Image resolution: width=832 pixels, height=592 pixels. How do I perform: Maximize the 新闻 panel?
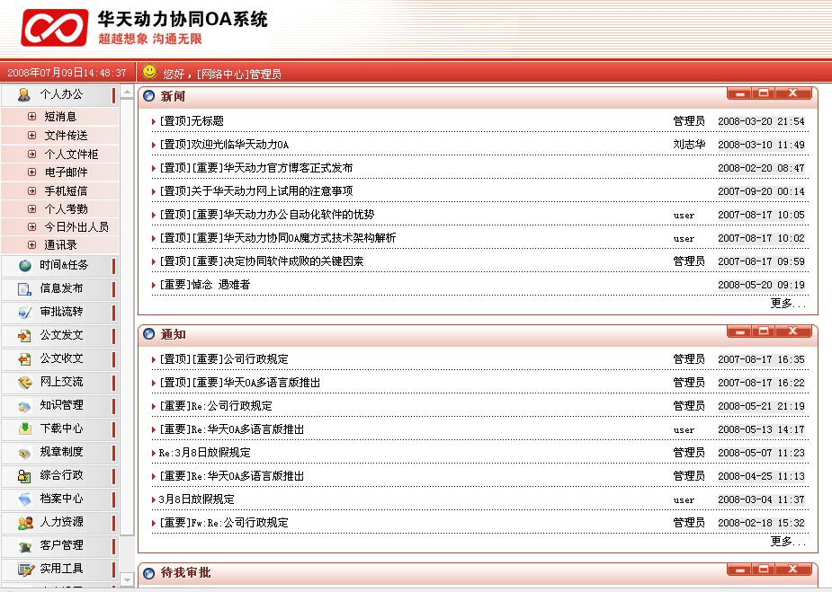pyautogui.click(x=764, y=93)
